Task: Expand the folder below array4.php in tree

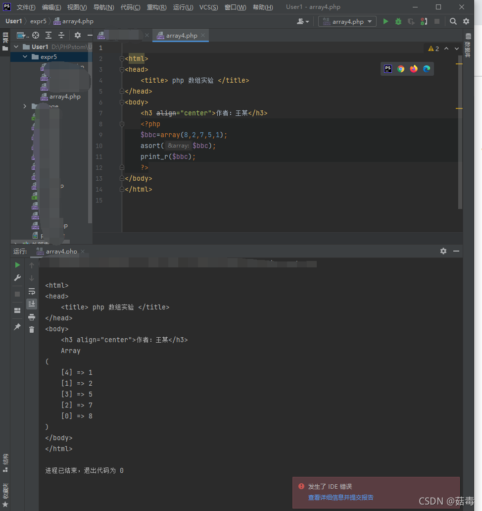Action: [25, 106]
